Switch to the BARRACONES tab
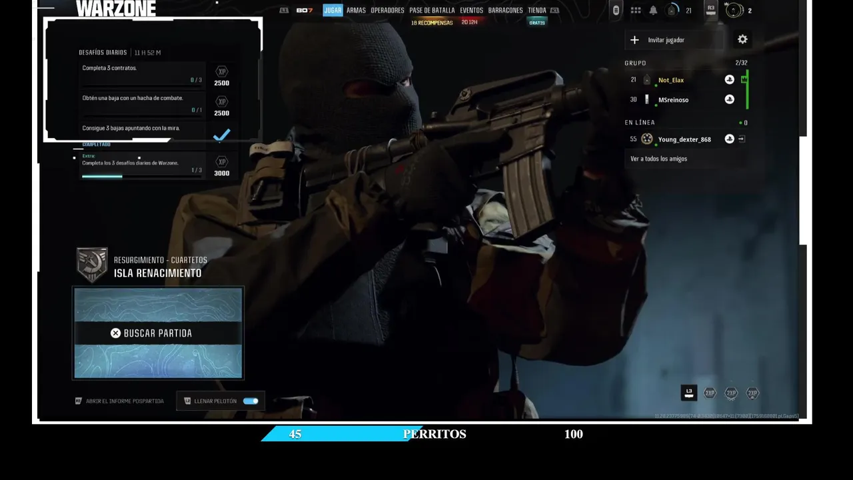This screenshot has height=480, width=853. 505,10
